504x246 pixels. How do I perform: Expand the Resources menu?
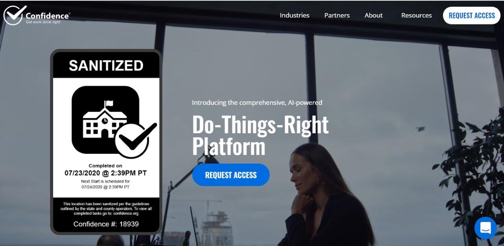coord(416,15)
